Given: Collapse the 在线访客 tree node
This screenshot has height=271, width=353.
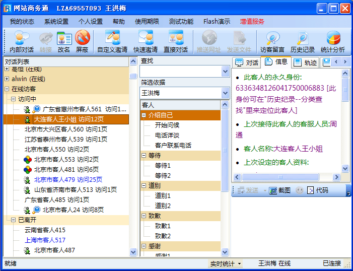Looking at the screenshot, I should (x=7, y=89).
